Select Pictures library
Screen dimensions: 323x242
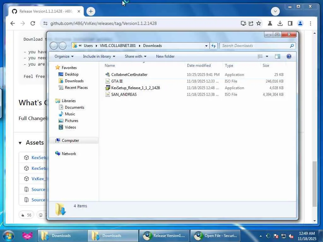(72, 121)
